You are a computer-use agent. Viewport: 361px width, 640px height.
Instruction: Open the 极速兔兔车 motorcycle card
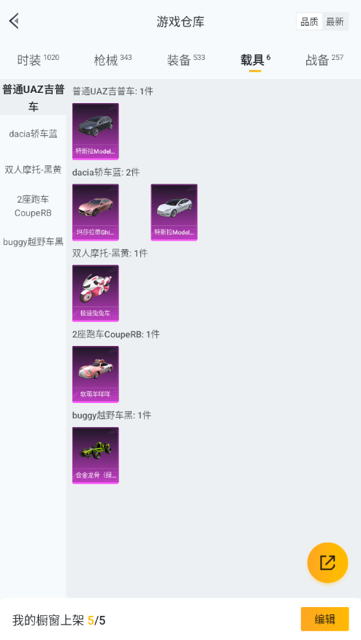click(x=96, y=293)
